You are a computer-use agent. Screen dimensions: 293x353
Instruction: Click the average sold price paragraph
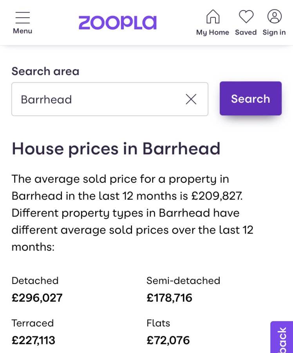132,213
